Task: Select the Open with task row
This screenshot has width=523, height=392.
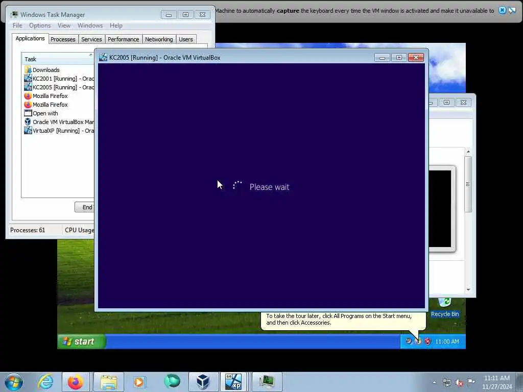Action: click(x=58, y=113)
